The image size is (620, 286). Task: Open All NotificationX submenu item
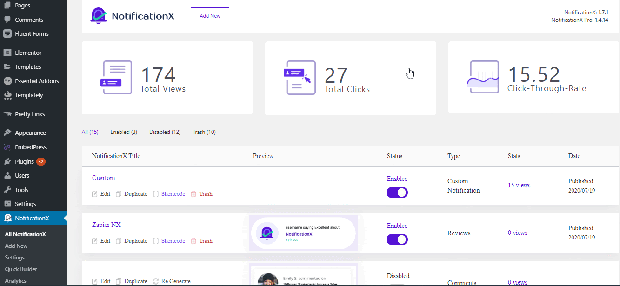point(26,234)
